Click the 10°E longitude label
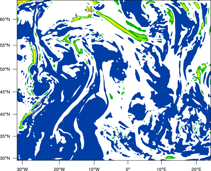211x171 pixels. (x=161, y=169)
